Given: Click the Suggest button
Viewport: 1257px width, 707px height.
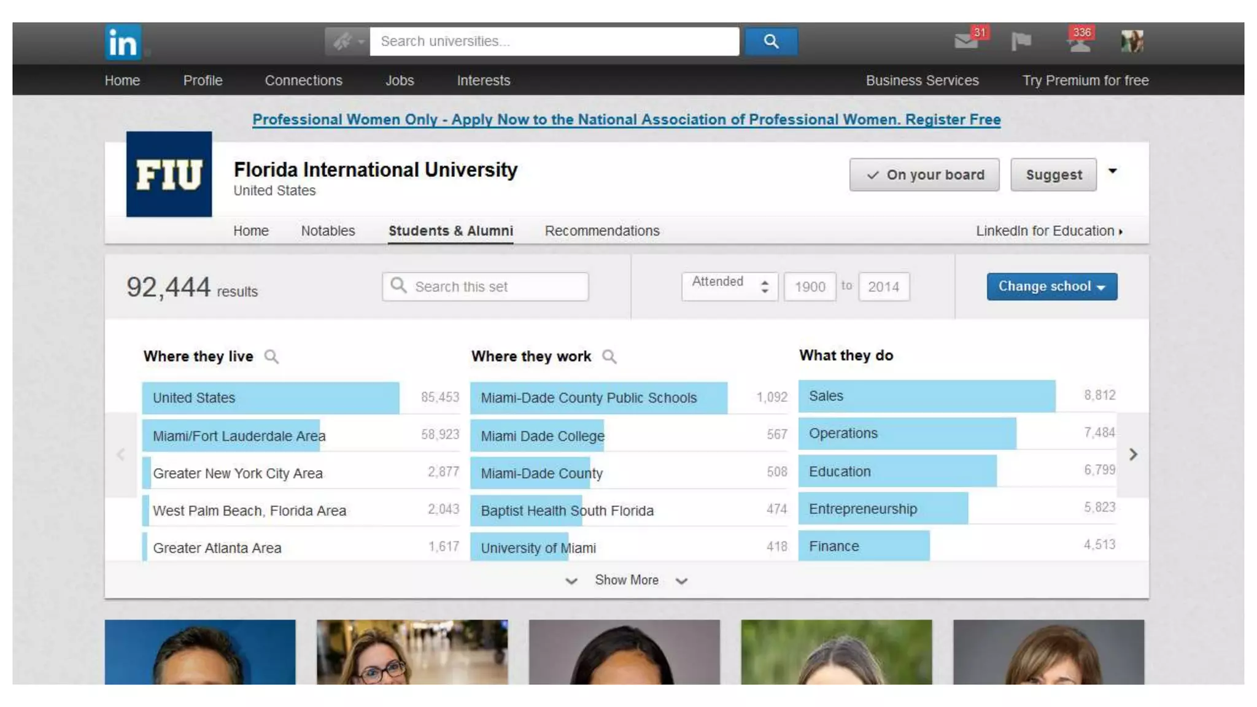Looking at the screenshot, I should pos(1053,175).
